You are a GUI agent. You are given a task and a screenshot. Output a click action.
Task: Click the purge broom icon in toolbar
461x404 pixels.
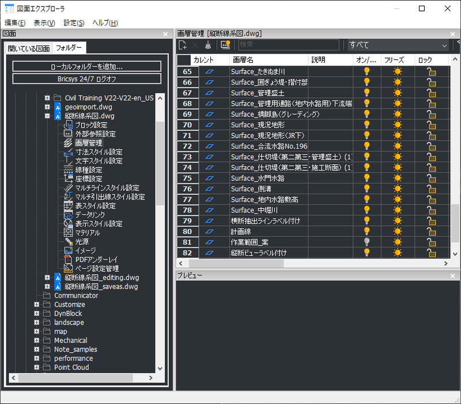click(x=208, y=45)
